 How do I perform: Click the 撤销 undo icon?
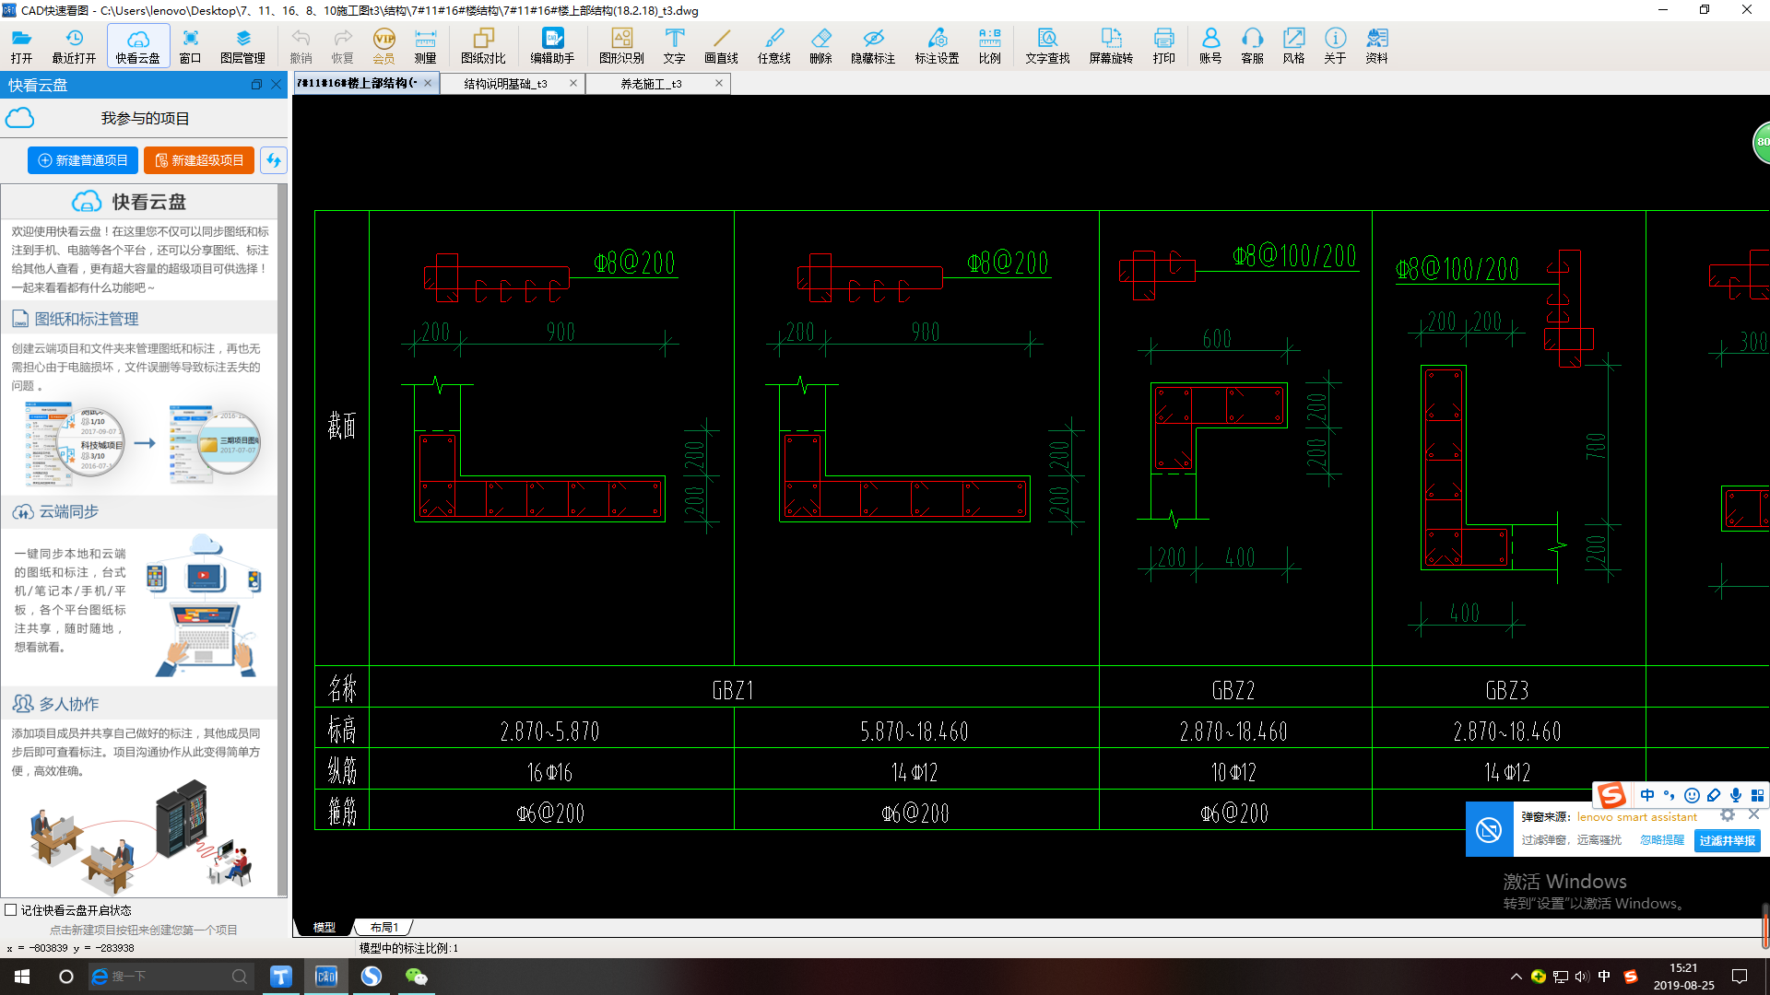[x=301, y=45]
